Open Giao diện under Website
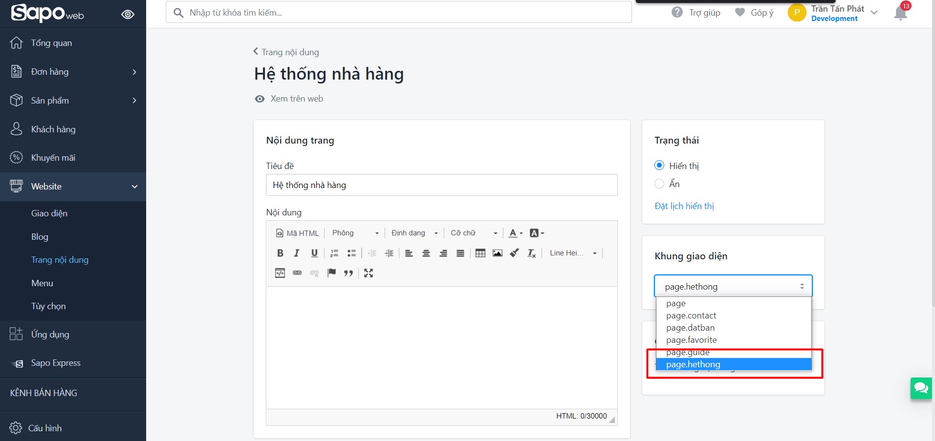The height and width of the screenshot is (441, 935). click(49, 213)
